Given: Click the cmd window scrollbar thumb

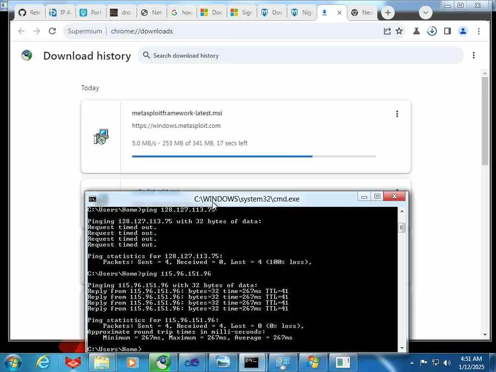Looking at the screenshot, I should pyautogui.click(x=402, y=227).
